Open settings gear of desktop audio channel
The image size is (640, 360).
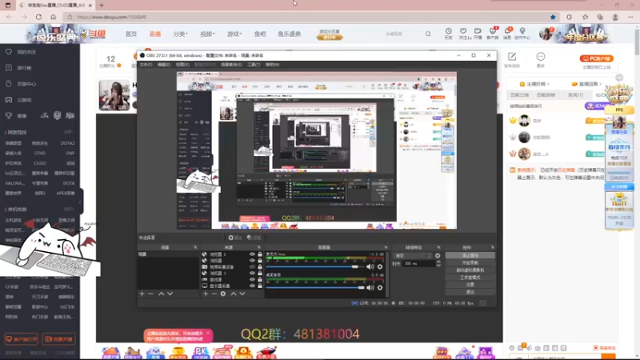tap(380, 287)
